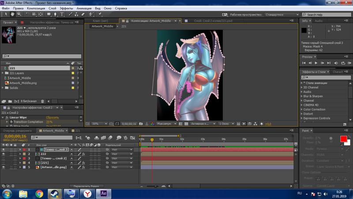This screenshot has width=353, height=199.
Task: Toggle fx switch on layer [221]
Action: [x=83, y=163]
